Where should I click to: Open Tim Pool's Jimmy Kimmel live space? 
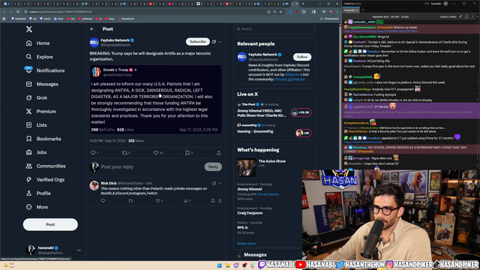[274, 110]
